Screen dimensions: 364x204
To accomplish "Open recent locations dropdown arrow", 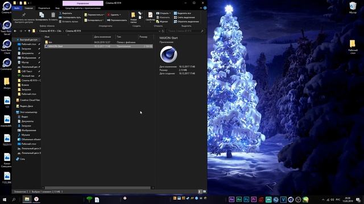I will (x=25, y=31).
